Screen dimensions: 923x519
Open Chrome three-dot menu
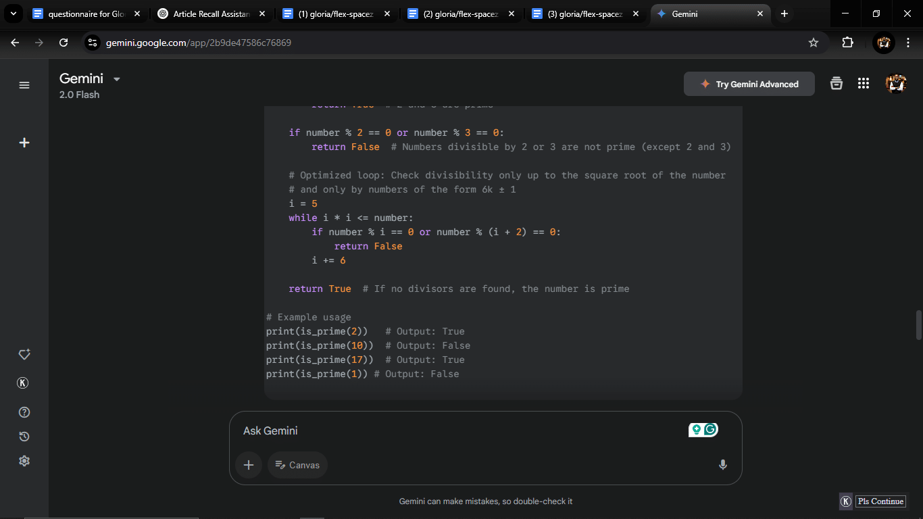(907, 43)
